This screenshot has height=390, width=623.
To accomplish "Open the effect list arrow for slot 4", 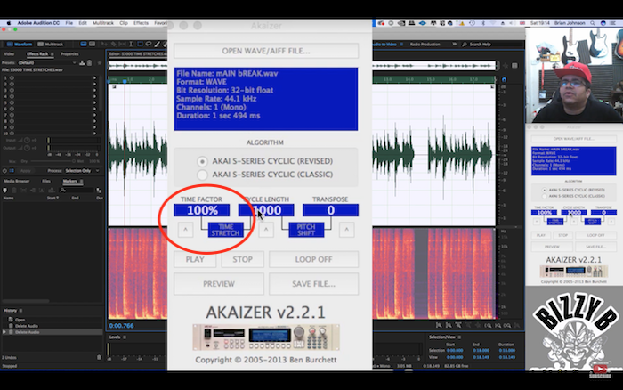I will pyautogui.click(x=94, y=96).
